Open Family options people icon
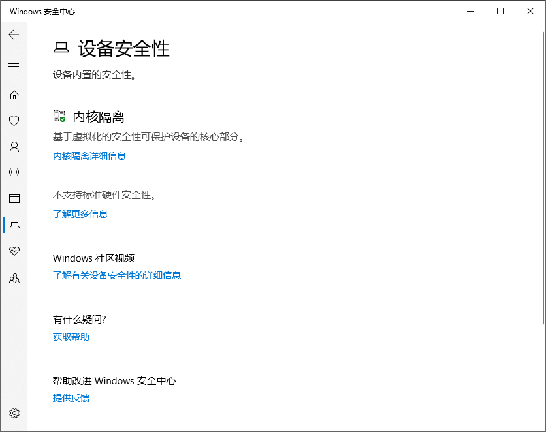546x432 pixels. pos(14,278)
